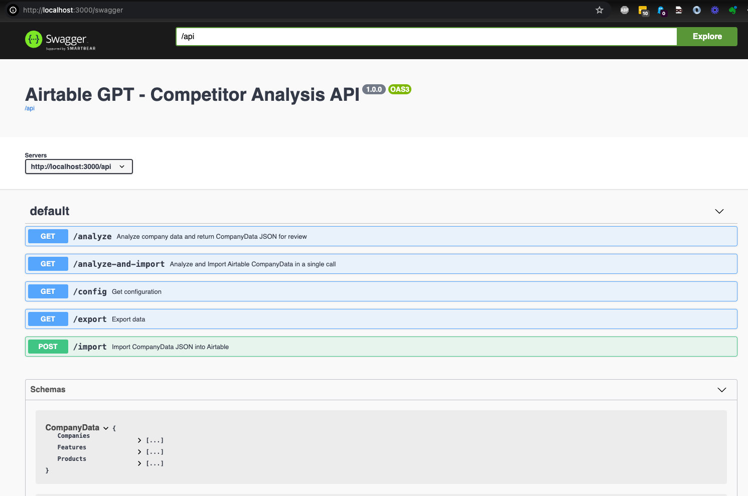Expand the POST /import operation

381,347
